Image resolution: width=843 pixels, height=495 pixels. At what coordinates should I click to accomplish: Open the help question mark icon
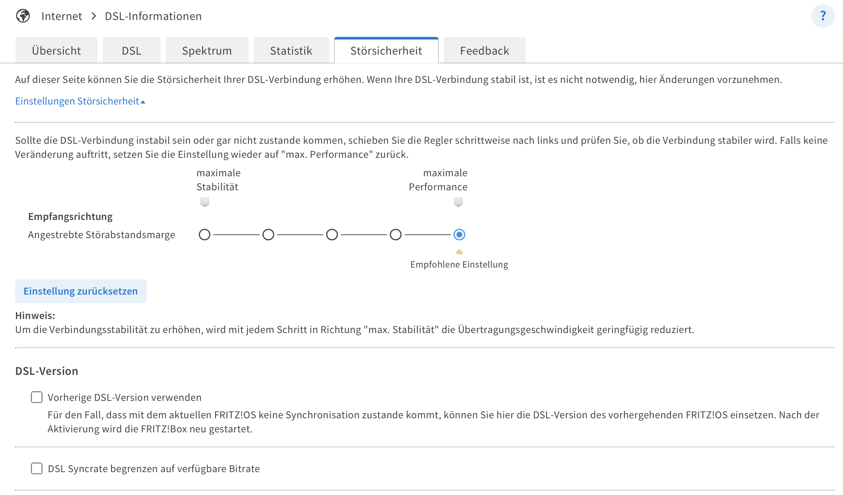point(822,16)
